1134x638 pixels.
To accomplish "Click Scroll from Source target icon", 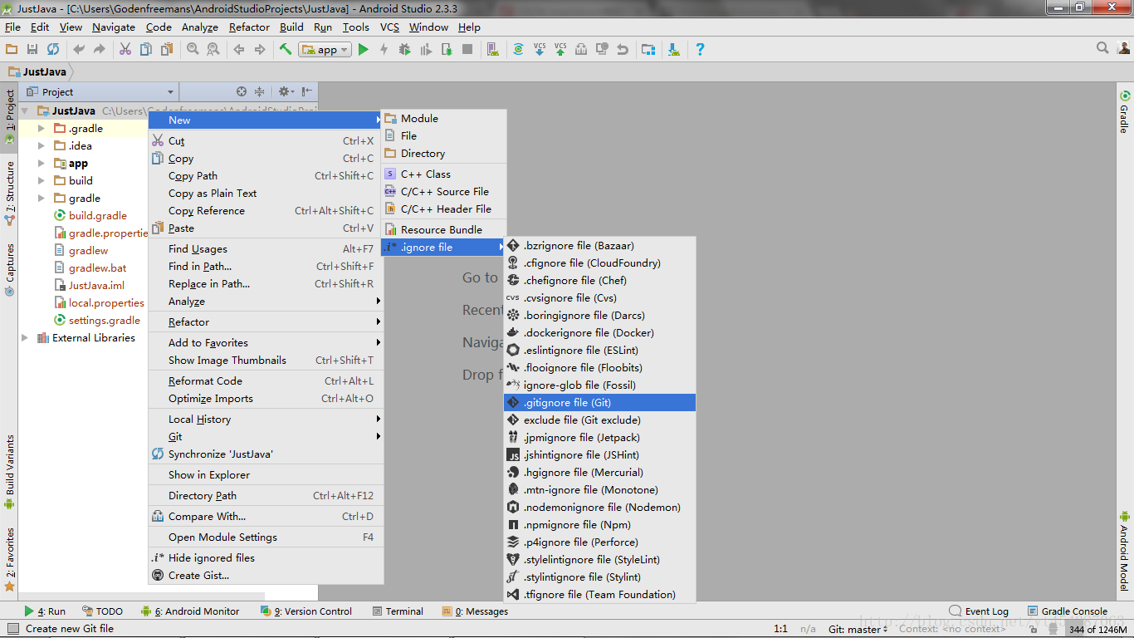I will click(x=242, y=91).
